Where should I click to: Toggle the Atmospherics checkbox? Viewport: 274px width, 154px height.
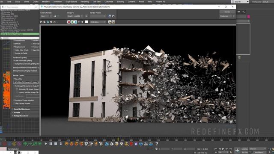(x=14, y=41)
